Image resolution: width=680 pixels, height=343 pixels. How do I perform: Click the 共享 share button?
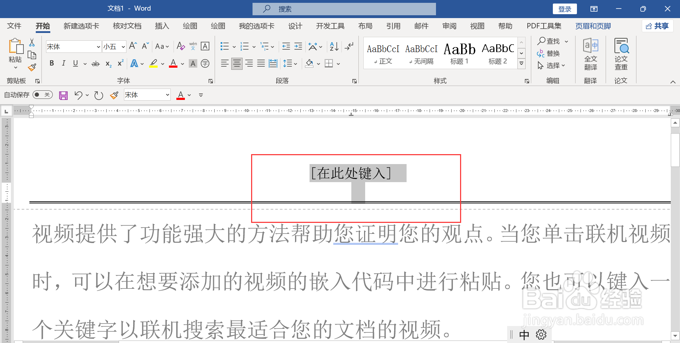[x=657, y=26]
